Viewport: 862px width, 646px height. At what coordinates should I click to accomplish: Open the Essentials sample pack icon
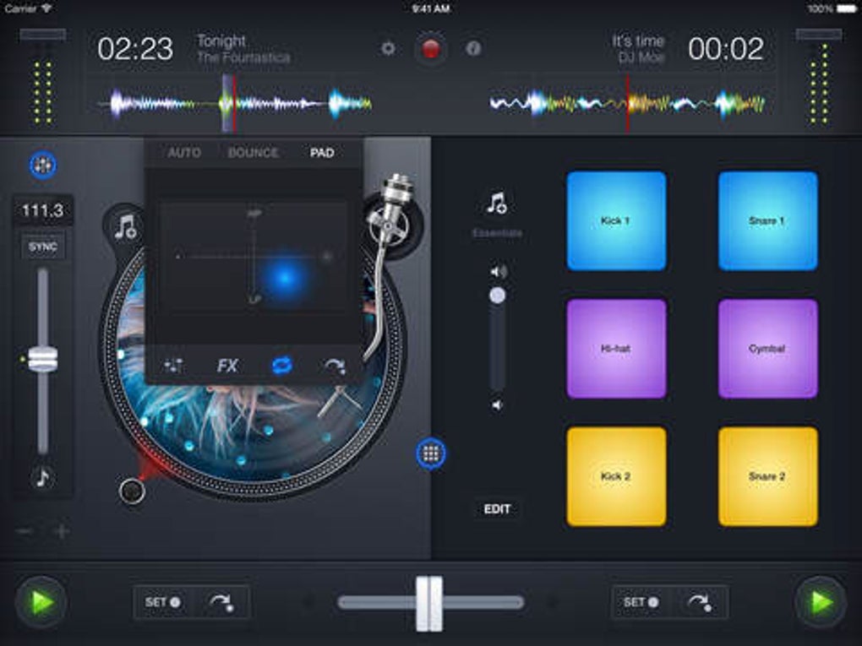tap(497, 201)
